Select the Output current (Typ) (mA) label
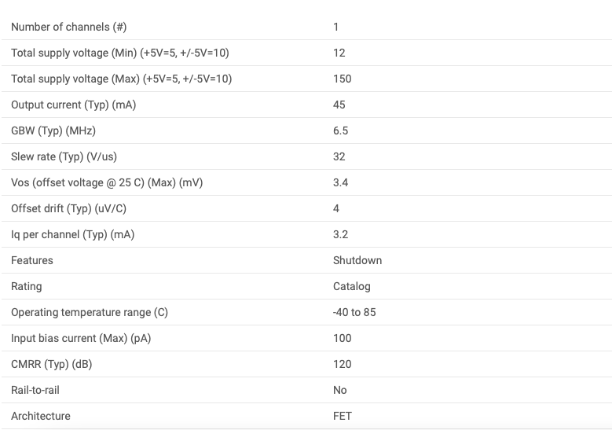This screenshot has width=612, height=430. point(73,105)
